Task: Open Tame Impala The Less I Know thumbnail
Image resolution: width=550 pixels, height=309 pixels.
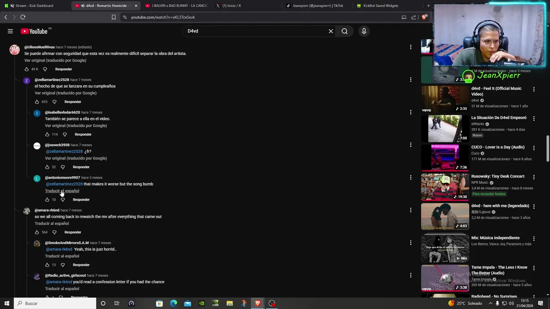Action: [445, 278]
